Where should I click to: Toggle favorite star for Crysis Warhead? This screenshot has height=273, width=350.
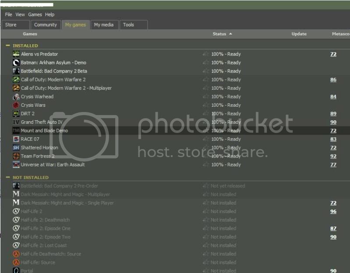click(205, 97)
